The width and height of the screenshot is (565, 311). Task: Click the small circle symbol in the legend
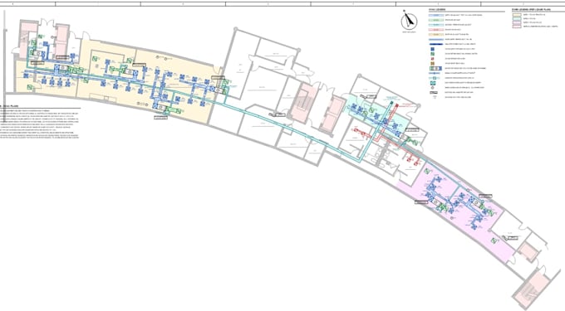[x=432, y=88]
